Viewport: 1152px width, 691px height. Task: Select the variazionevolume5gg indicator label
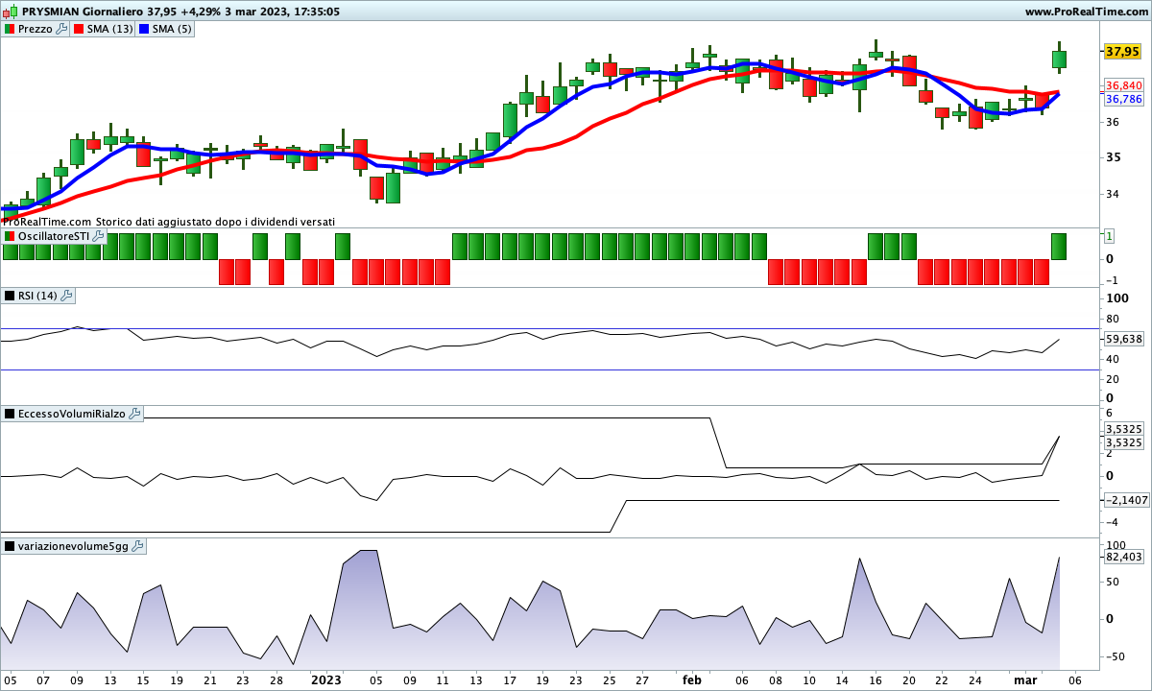(73, 546)
